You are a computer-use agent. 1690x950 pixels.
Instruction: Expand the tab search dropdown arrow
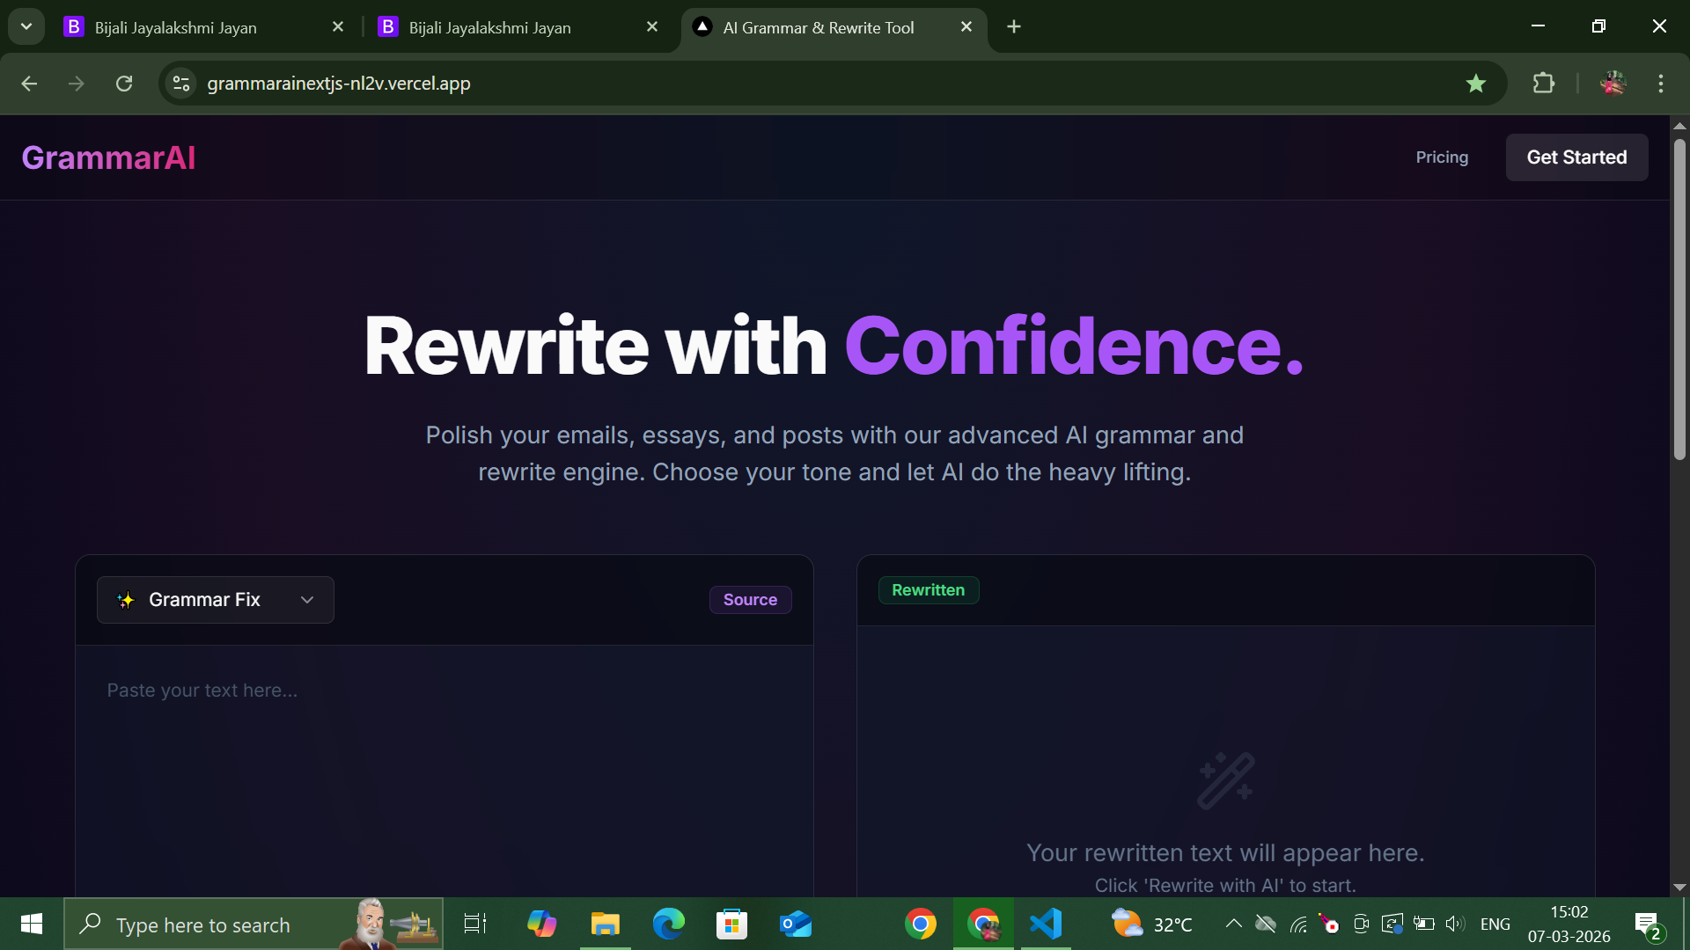click(x=26, y=26)
